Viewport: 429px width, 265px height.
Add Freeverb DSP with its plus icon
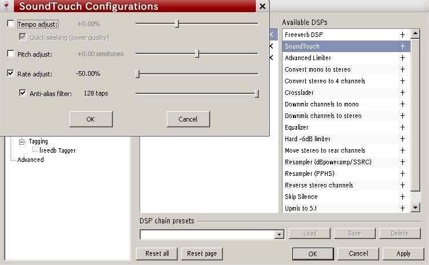point(402,35)
